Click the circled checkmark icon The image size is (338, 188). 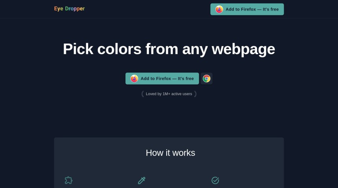215,180
